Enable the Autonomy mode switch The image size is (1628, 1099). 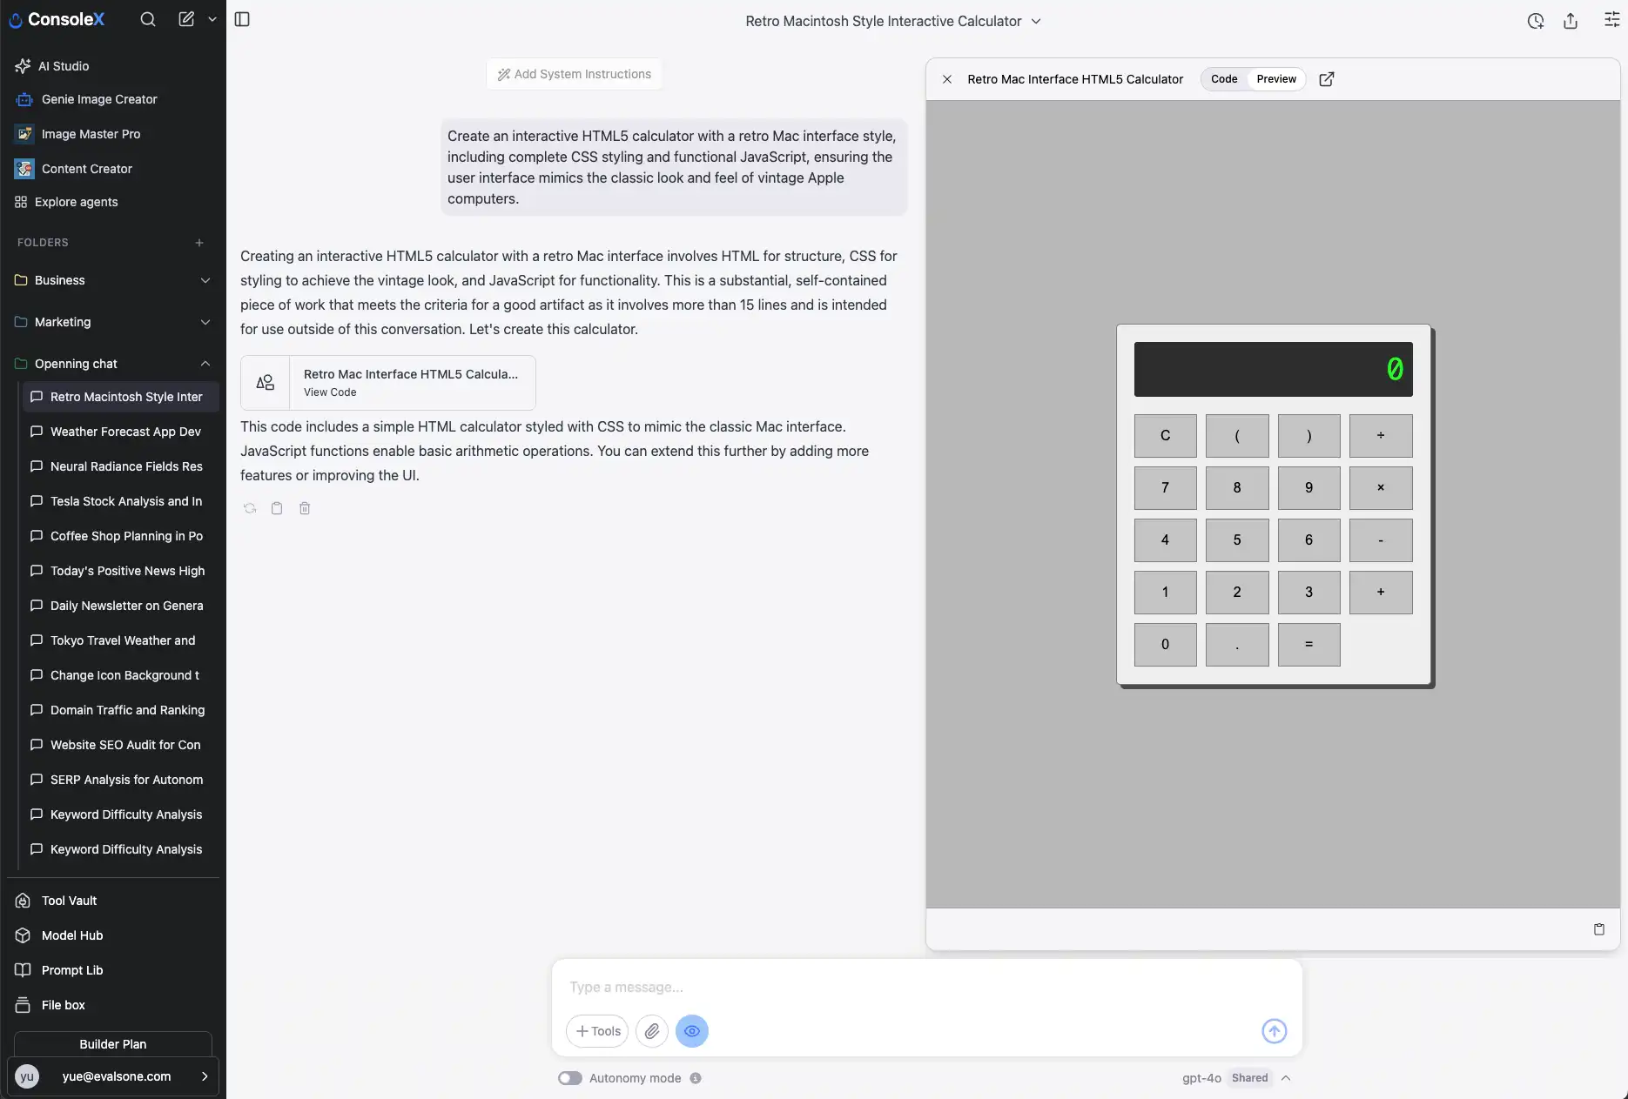tap(569, 1078)
